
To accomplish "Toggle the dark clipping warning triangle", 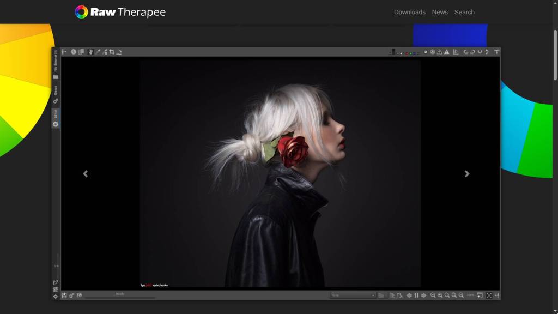I will 440,52.
